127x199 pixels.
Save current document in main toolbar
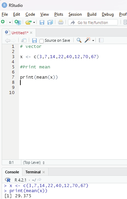[42, 23]
